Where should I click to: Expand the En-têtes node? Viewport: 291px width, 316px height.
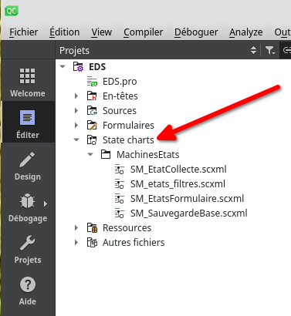[x=76, y=96]
